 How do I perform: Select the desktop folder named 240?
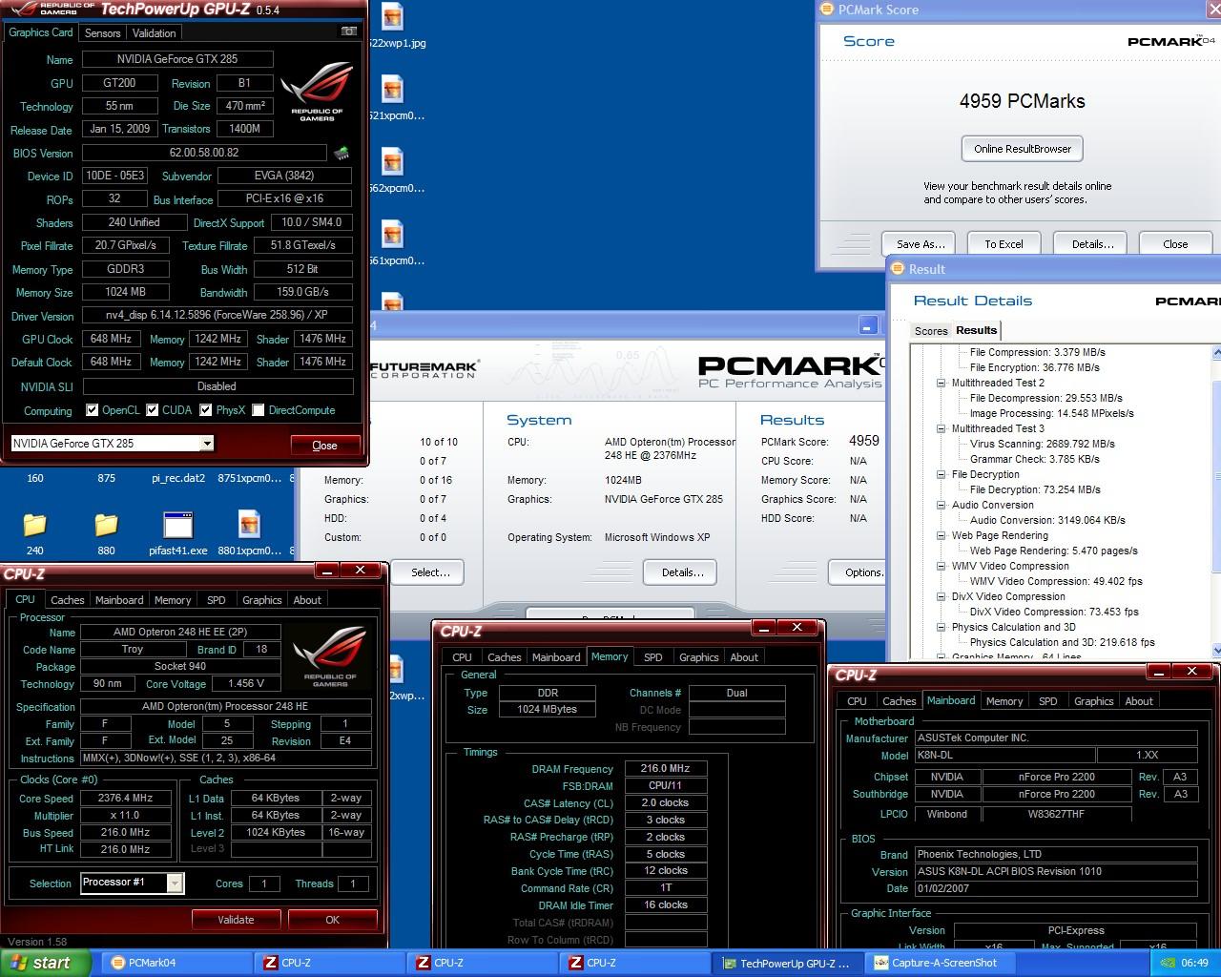34,524
